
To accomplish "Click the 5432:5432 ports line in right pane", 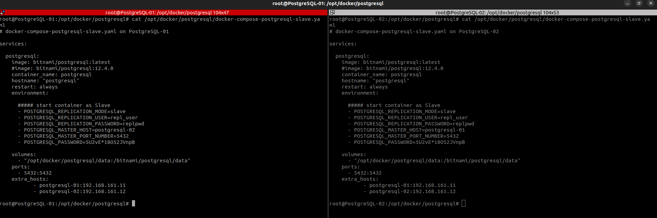I will pyautogui.click(x=368, y=173).
